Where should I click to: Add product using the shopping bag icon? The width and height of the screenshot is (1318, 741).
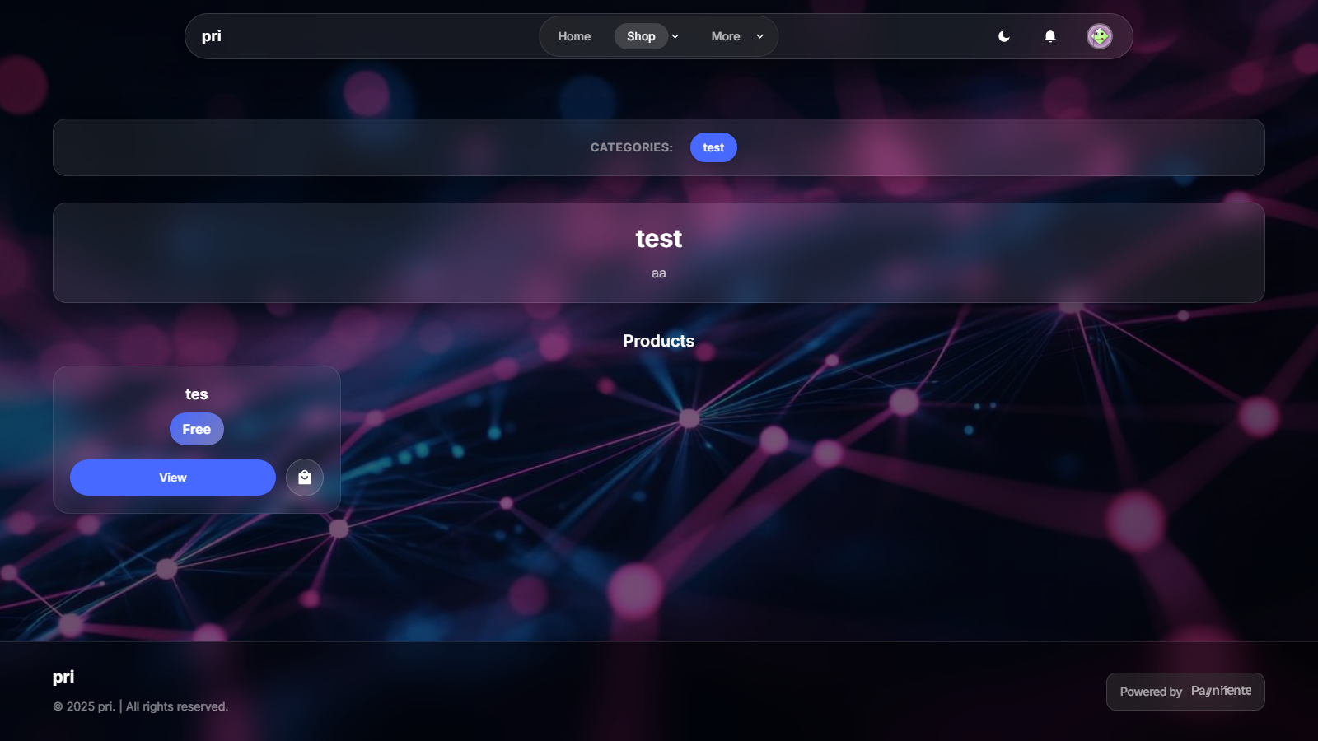tap(305, 478)
